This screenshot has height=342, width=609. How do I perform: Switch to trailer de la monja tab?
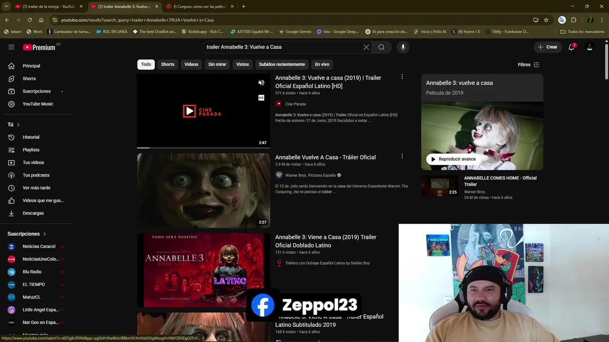pos(49,7)
